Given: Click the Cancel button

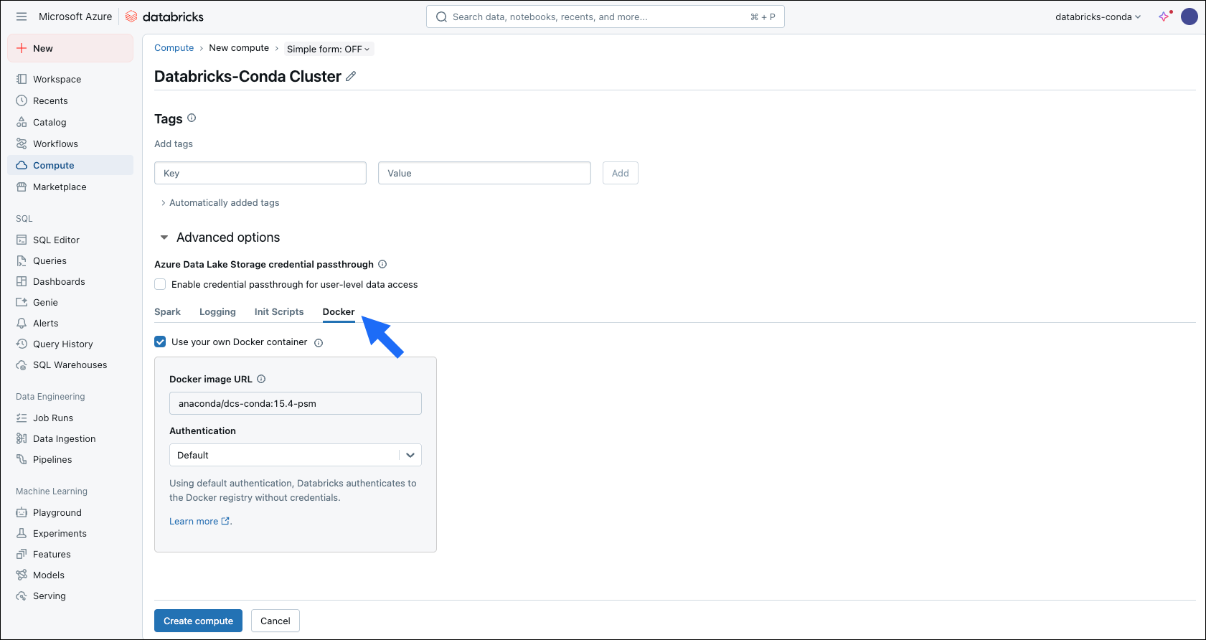Looking at the screenshot, I should coord(275,621).
